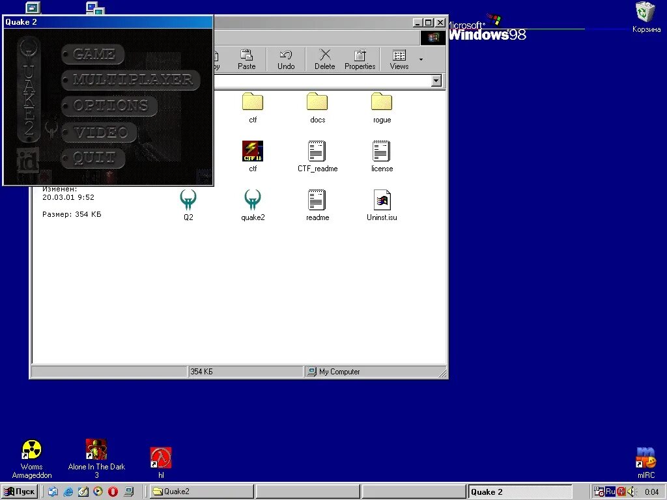
Task: Click the Views toolbar button
Action: click(399, 59)
